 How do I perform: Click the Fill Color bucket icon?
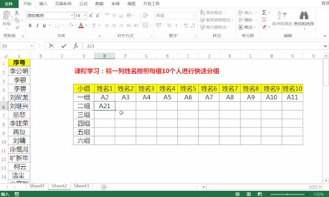click(x=71, y=25)
